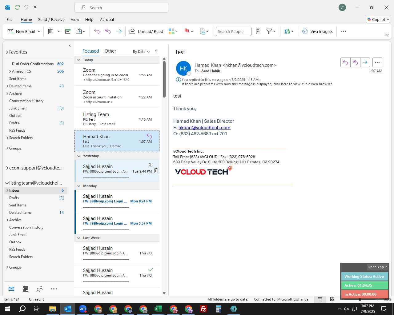Image resolution: width=394 pixels, height=315 pixels.
Task: Open Excel from the taskbar
Action: 158,309
